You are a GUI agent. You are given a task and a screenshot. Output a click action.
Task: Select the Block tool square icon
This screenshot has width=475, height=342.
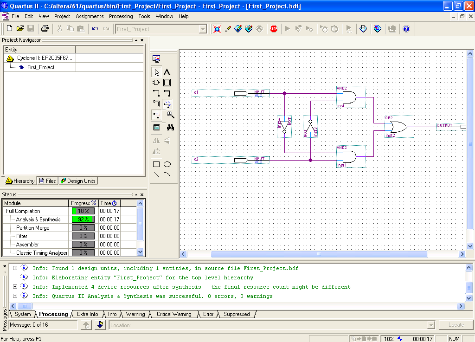point(167,83)
